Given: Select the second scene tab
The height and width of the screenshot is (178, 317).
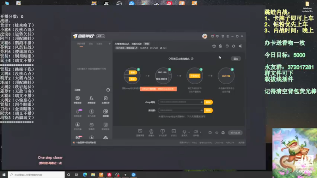Looking at the screenshot, I should point(91,44).
